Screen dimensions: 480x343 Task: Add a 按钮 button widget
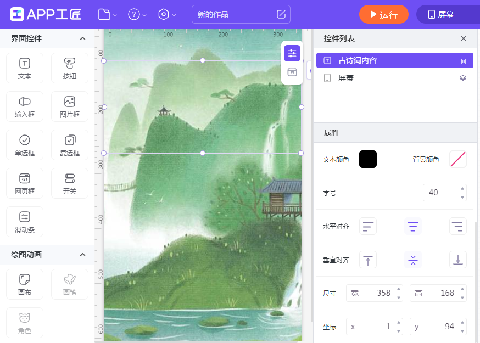(x=70, y=68)
